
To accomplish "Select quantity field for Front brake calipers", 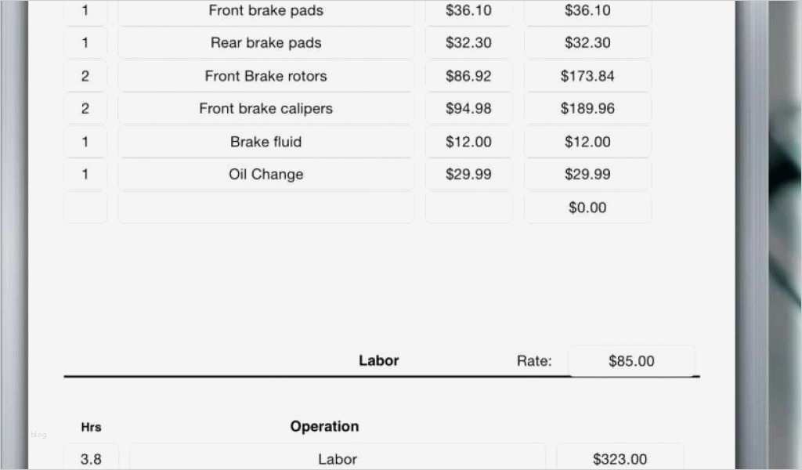I will (85, 109).
